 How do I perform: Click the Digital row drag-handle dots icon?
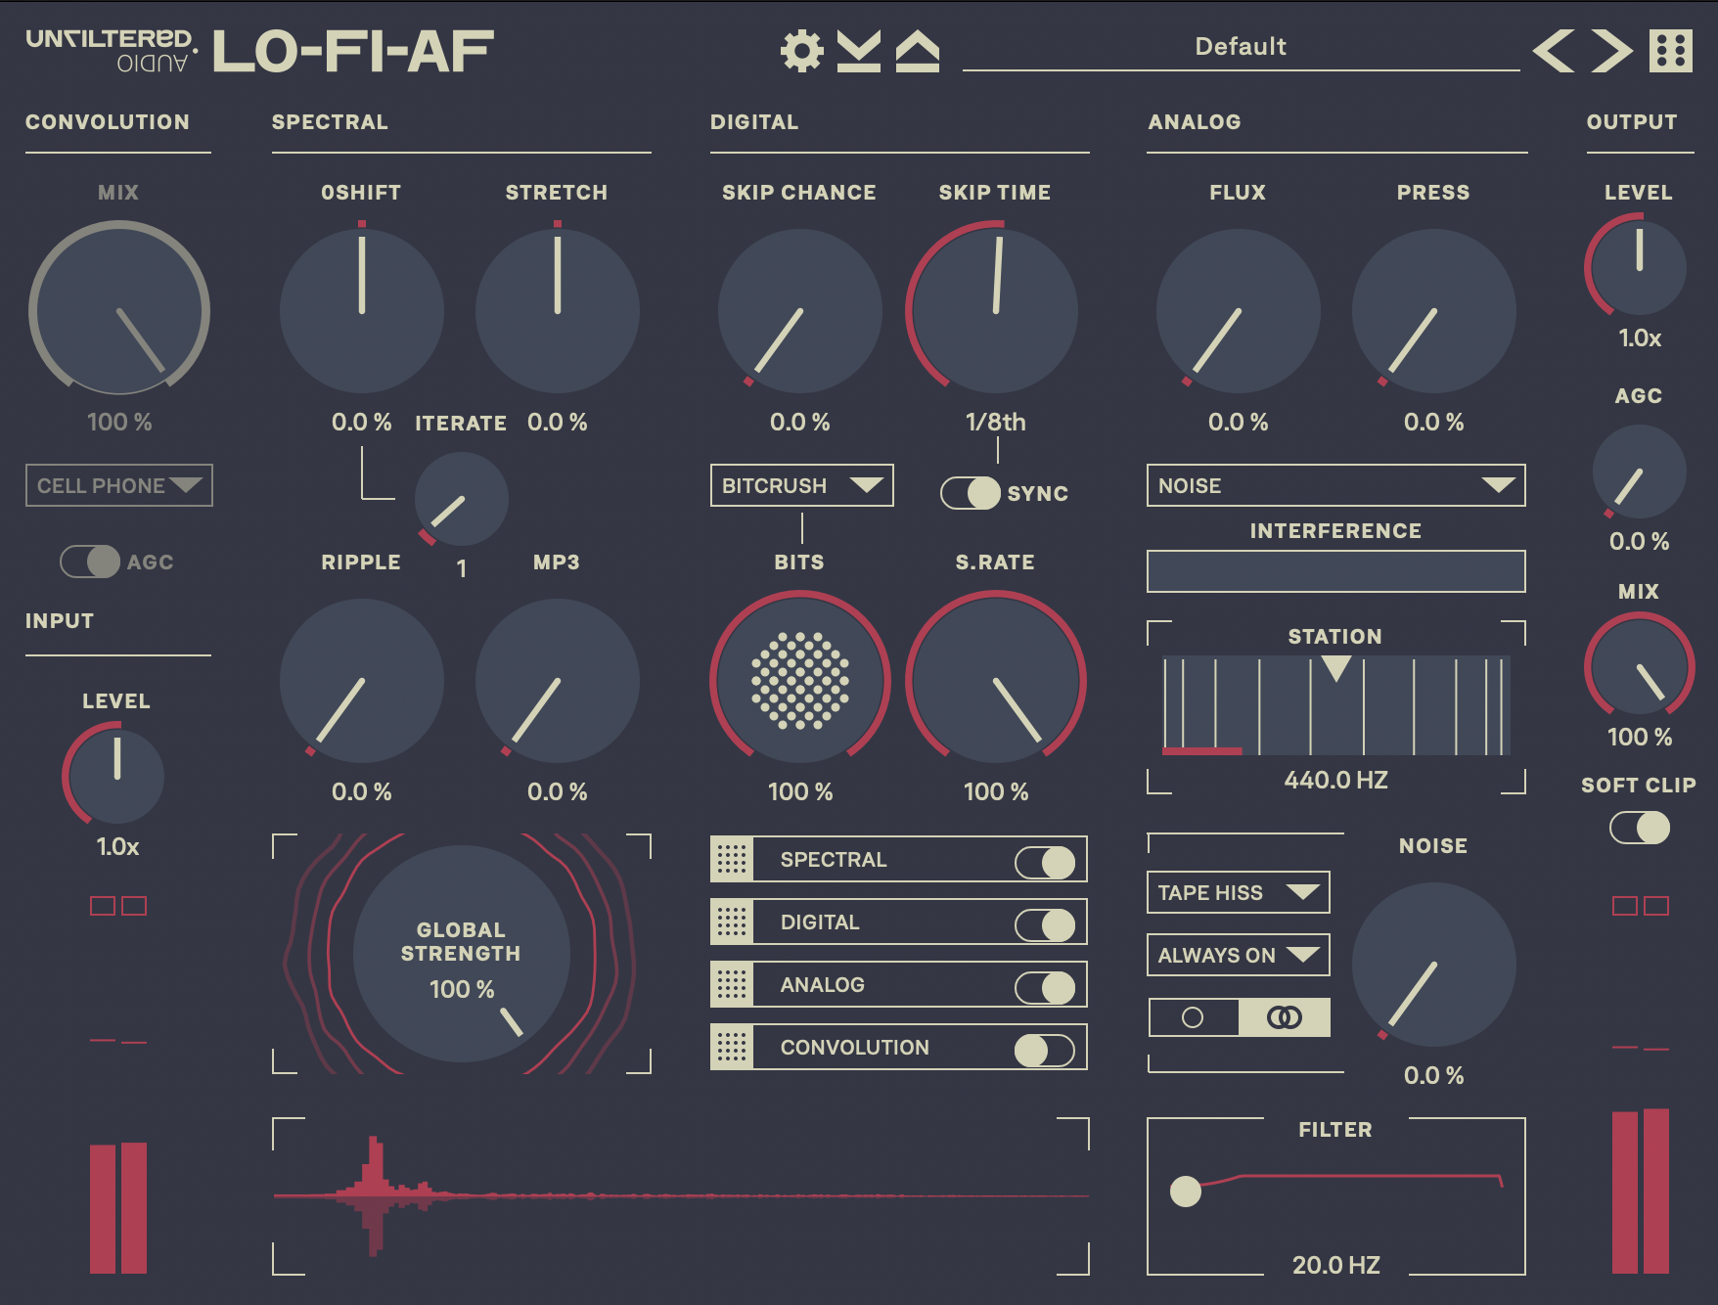click(732, 922)
